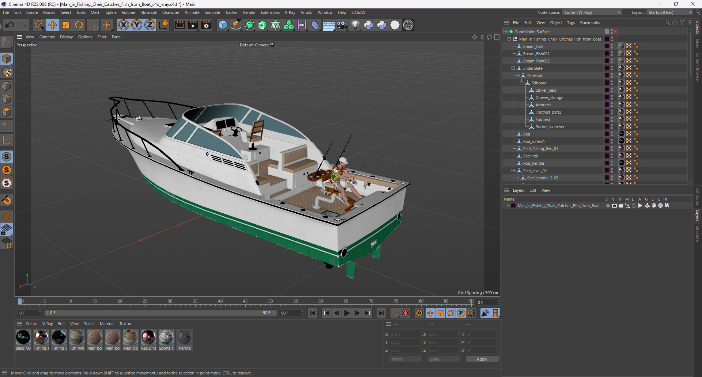702x377 pixels.
Task: Add a Camera object icon
Action: pyautogui.click(x=342, y=25)
